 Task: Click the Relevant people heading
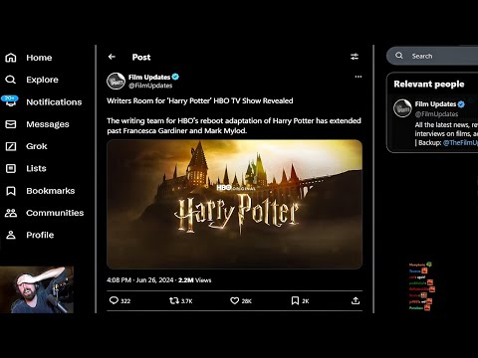pyautogui.click(x=429, y=85)
